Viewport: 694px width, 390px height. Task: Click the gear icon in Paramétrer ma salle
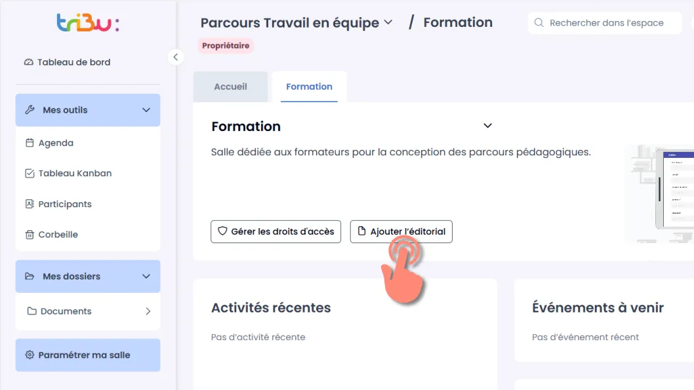coord(30,355)
